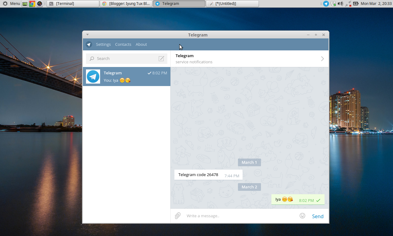
Task: Open the Dropbox icon in the system tray
Action: tap(333, 3)
